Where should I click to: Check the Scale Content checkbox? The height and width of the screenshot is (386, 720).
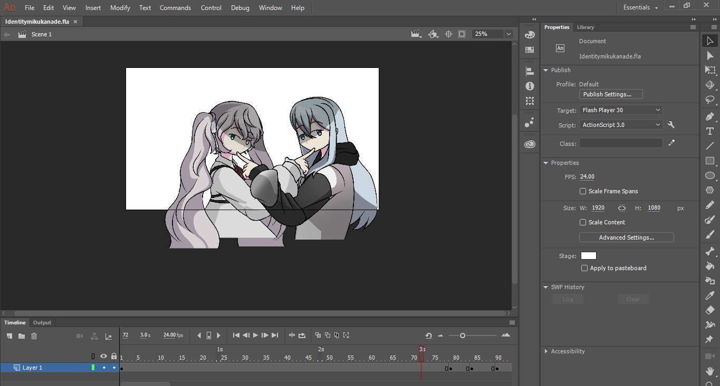pos(583,223)
